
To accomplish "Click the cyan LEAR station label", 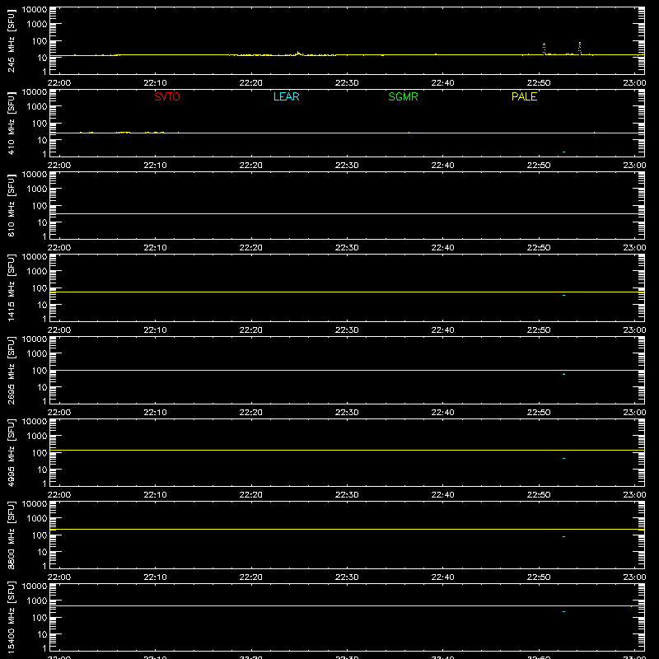I will 286,96.
